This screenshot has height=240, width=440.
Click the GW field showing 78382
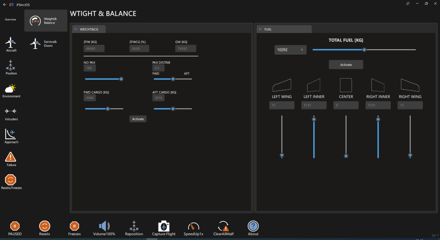click(x=185, y=48)
